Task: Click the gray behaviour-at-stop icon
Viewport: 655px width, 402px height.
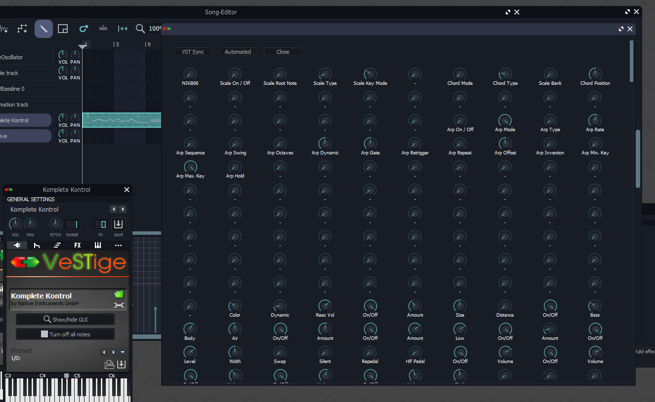Action: 103,29
